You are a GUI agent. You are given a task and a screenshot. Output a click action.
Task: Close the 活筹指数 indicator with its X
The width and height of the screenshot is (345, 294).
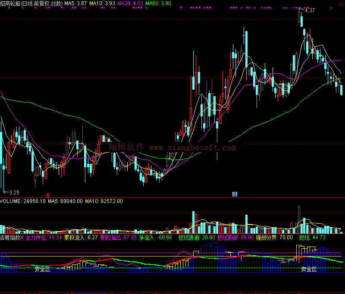coord(22,238)
